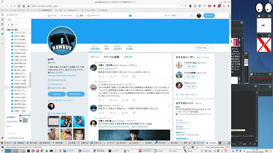The width and height of the screenshot is (273, 153).
Task: Open the Bookmarks panel icon in sidebar
Action: pyautogui.click(x=3, y=15)
